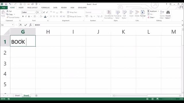Viewport: 184px width, 103px height.
Task: Click the Cell Styles icon
Action: (124, 12)
